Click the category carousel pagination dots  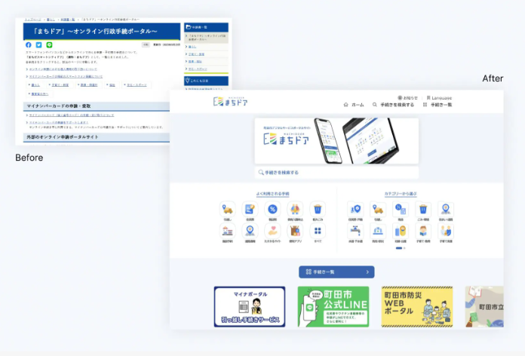[401, 247]
